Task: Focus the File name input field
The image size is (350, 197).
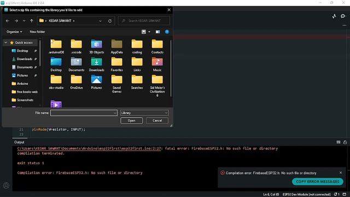Action: tap(84, 113)
